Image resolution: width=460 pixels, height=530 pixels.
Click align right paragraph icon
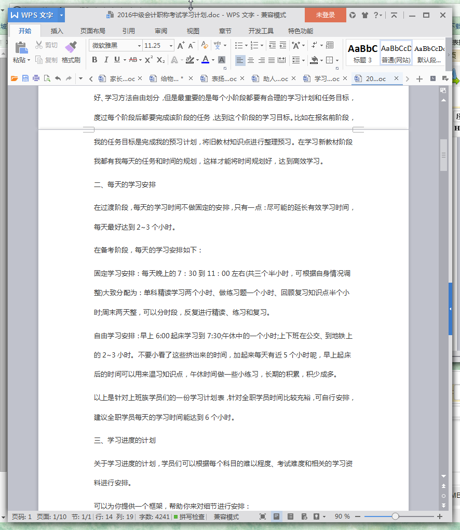(x=261, y=60)
